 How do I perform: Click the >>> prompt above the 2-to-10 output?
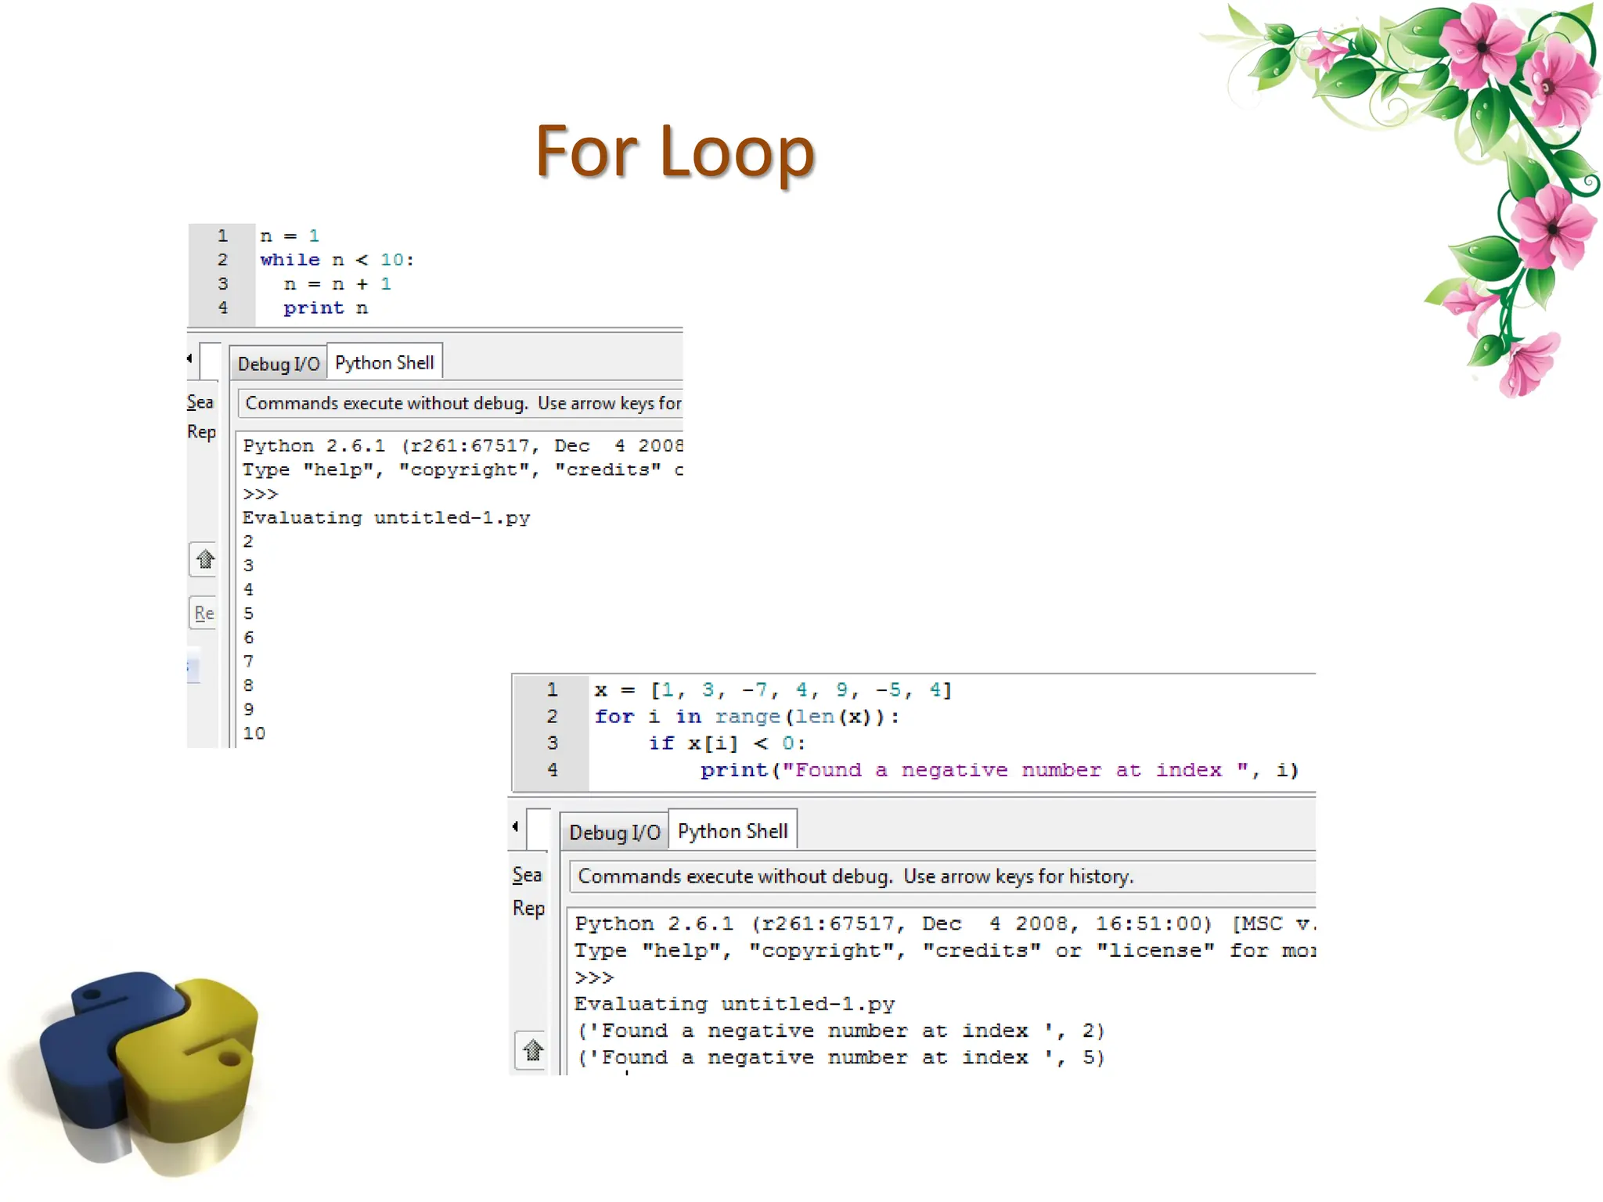click(x=261, y=494)
